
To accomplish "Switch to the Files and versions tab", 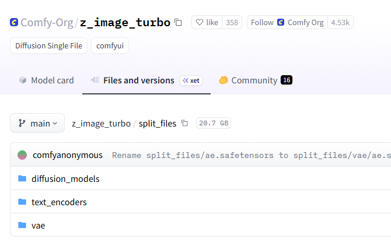I will [x=146, y=80].
